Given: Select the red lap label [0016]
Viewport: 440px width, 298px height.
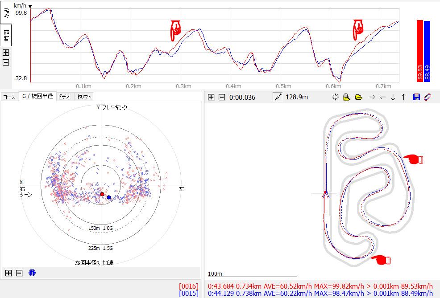Looking at the screenshot, I should 189,286.
